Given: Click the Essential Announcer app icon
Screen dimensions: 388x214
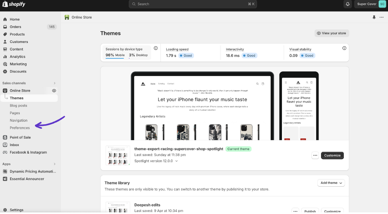Looking at the screenshot, I should point(5,179).
